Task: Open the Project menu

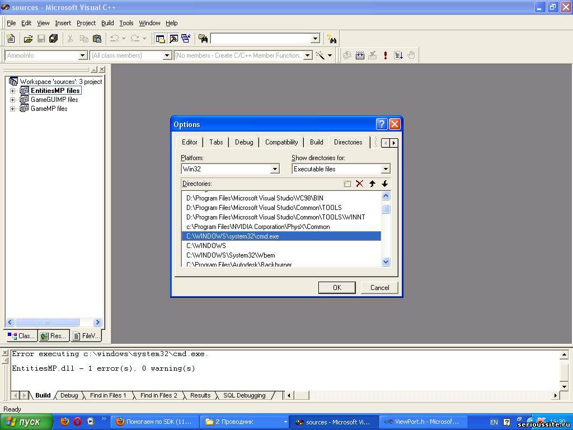Action: (86, 23)
